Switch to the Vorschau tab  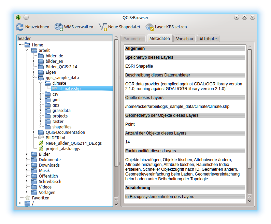pyautogui.click(x=184, y=39)
